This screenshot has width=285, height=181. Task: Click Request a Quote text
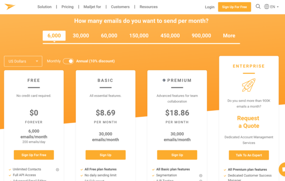(x=248, y=122)
